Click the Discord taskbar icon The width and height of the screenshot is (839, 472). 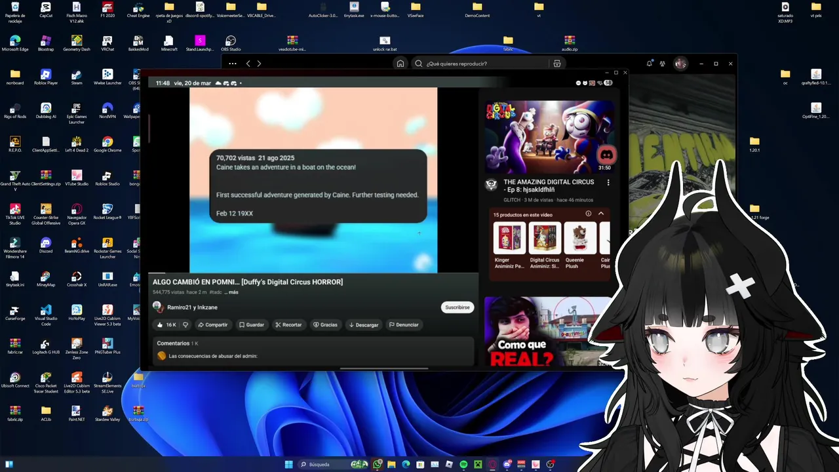tap(507, 464)
